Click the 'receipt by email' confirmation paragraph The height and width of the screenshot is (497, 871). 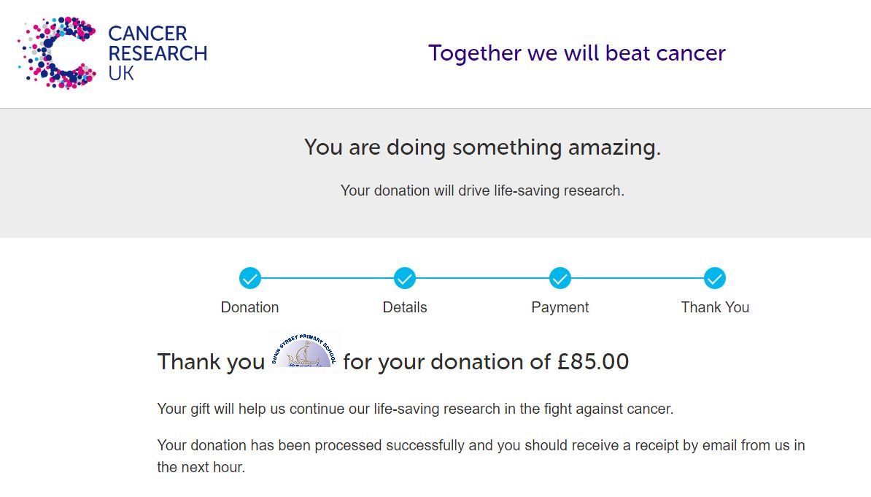tap(481, 456)
